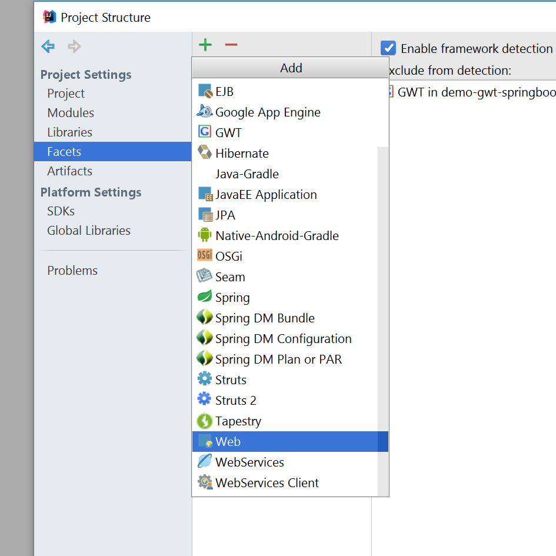Open Problems in the sidebar

(113, 271)
